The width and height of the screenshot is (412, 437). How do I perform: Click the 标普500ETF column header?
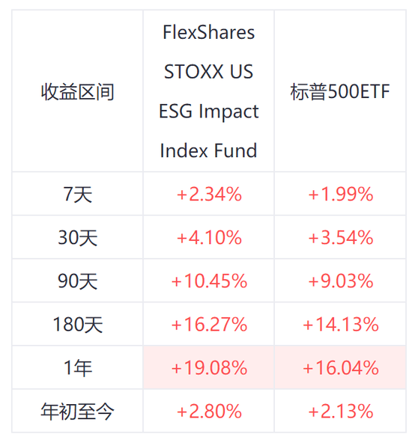click(340, 91)
